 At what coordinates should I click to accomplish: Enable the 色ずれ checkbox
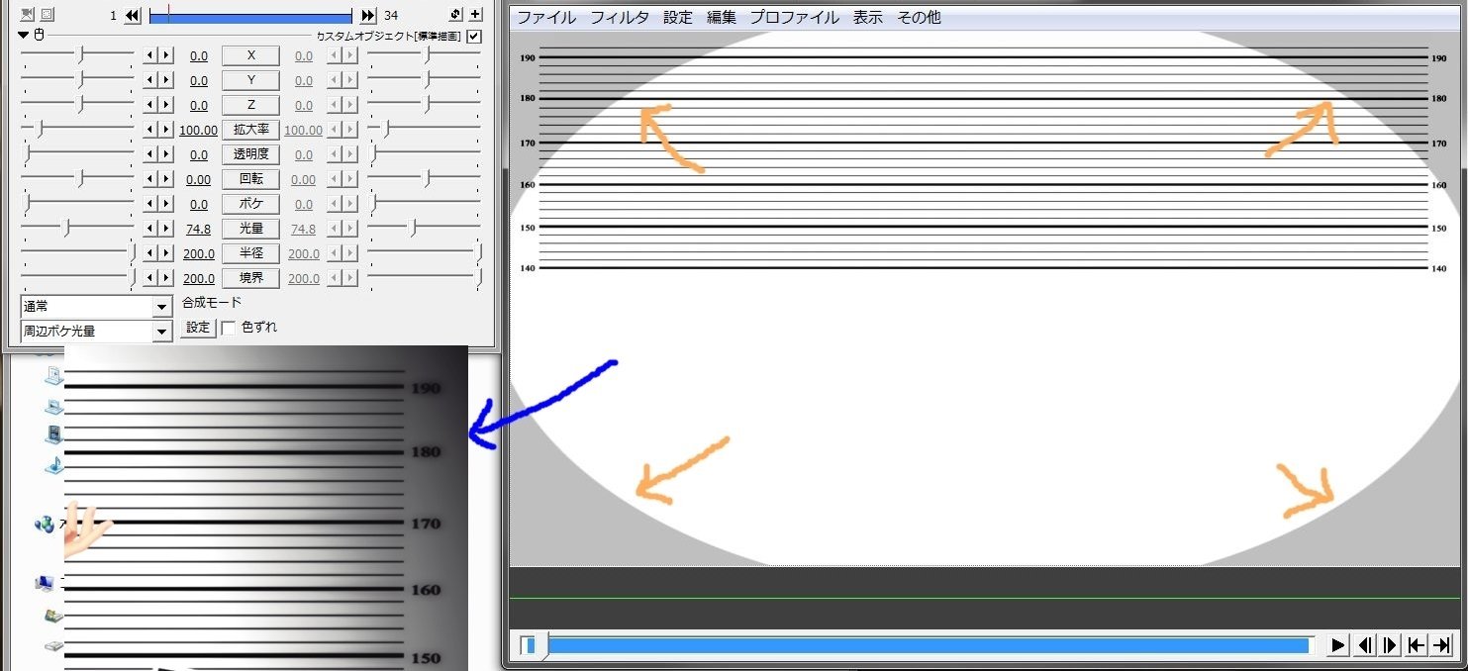[x=229, y=327]
